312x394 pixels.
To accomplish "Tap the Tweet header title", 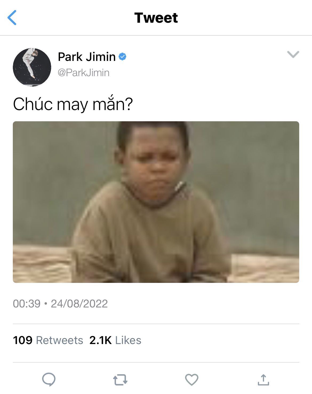I will coord(156,18).
